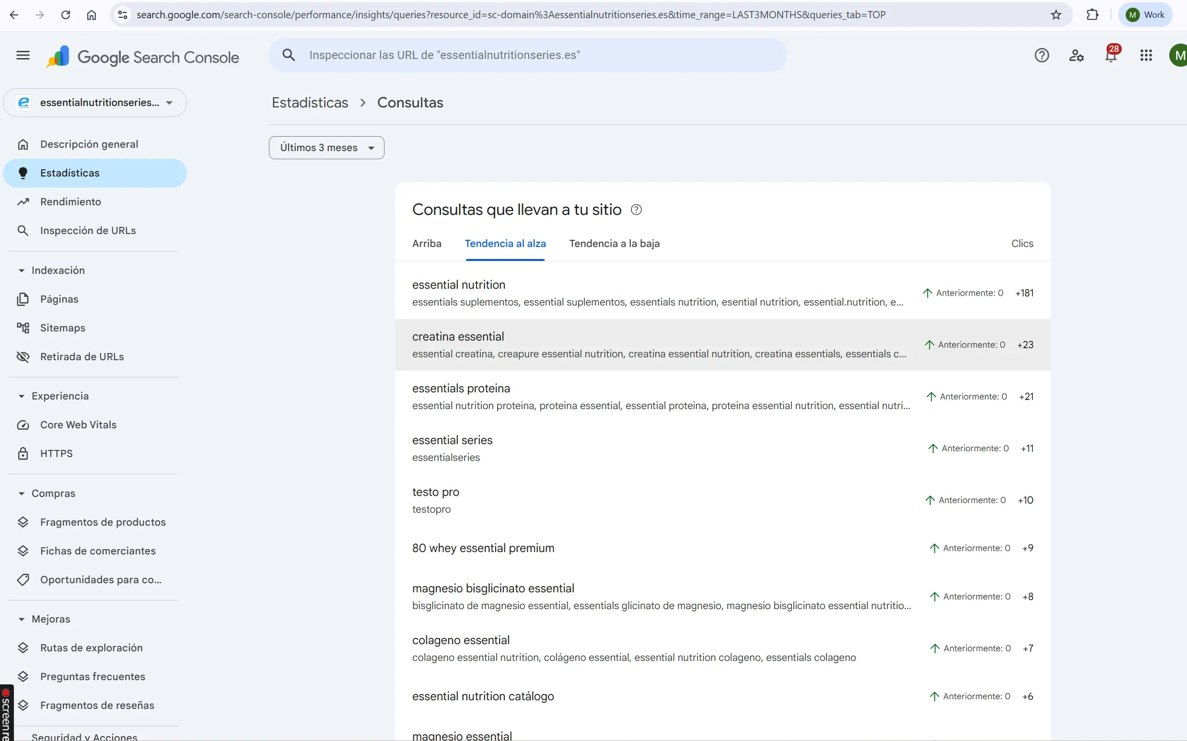The image size is (1187, 741).
Task: Open the essential nutrition catálogo row
Action: [x=722, y=696]
